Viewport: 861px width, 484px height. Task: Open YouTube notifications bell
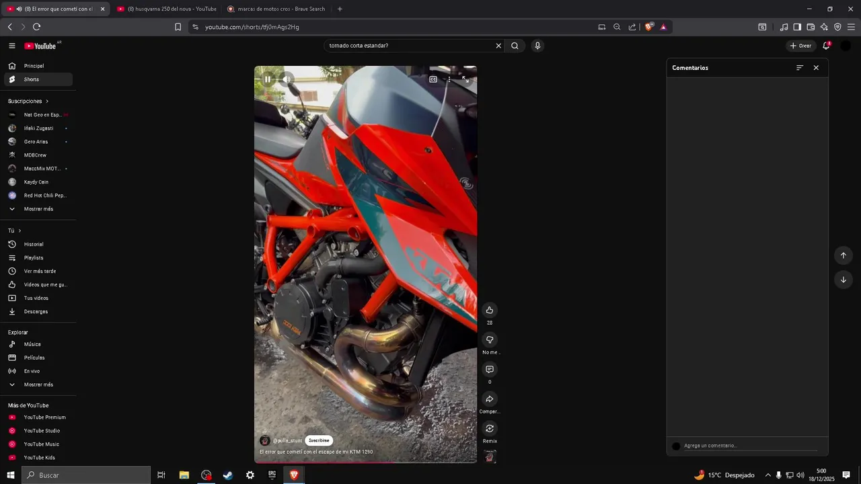[x=826, y=46]
